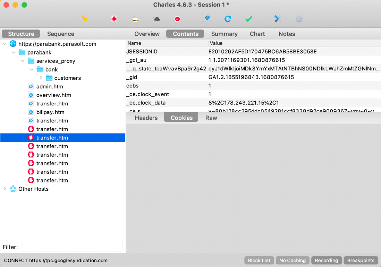The width and height of the screenshot is (381, 267).
Task: Select the billpay.htm request
Action: (x=50, y=112)
